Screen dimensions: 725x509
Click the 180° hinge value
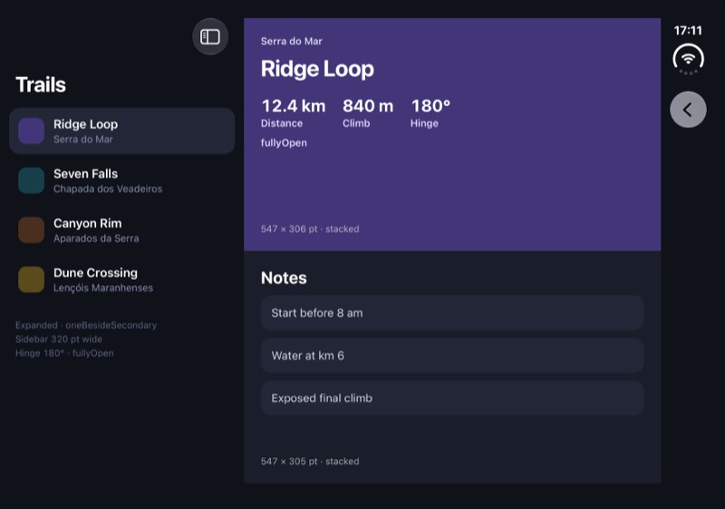point(430,106)
